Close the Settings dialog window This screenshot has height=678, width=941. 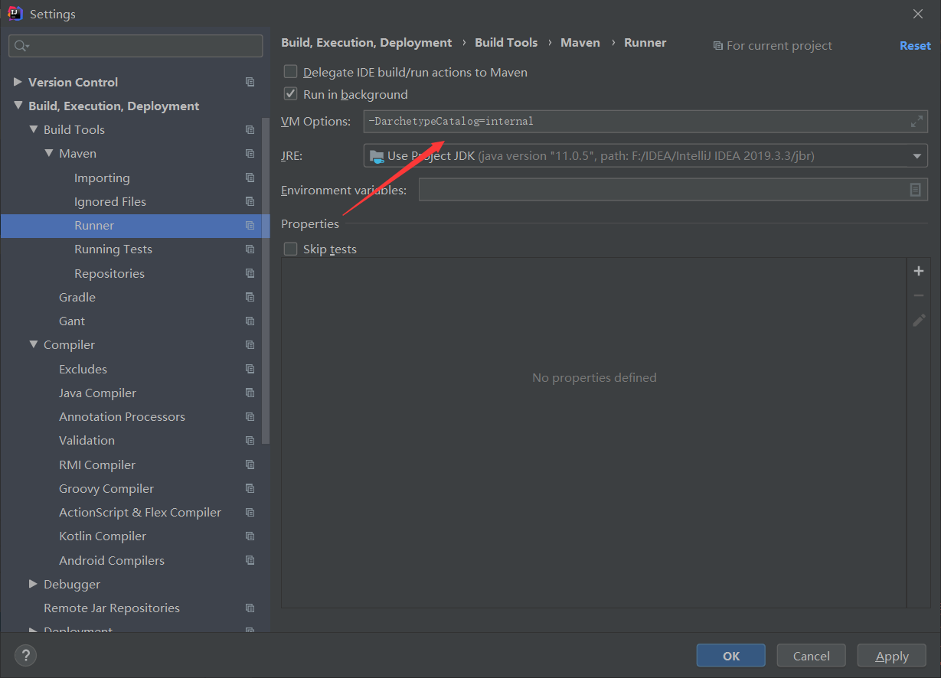click(918, 14)
